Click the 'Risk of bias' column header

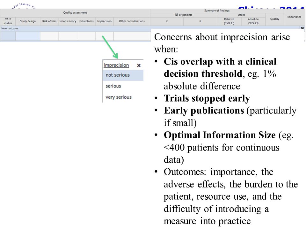pos(49,21)
